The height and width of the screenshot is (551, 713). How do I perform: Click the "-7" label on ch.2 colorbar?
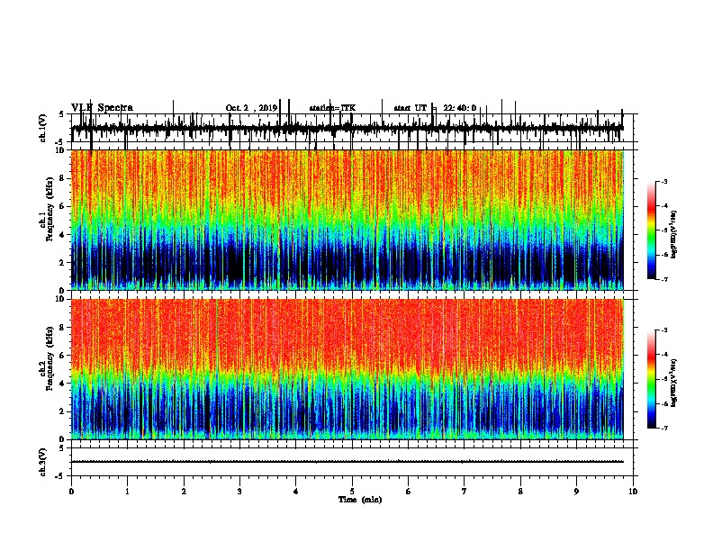(664, 429)
